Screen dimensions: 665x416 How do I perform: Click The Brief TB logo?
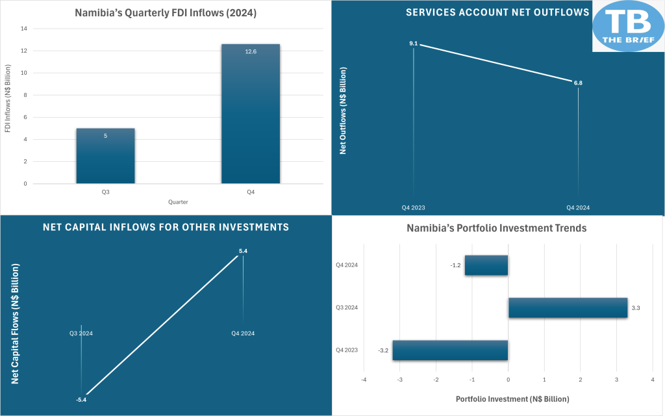click(x=628, y=26)
